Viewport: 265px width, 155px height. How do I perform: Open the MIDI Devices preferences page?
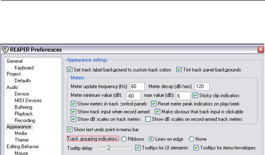tap(28, 101)
